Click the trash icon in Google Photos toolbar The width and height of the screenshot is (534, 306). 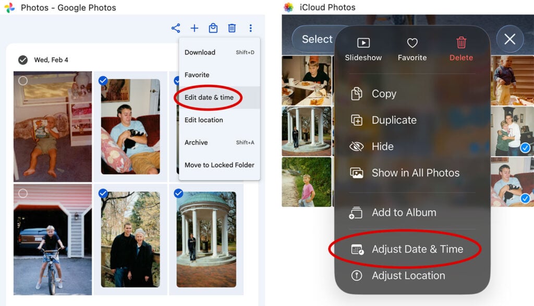coord(232,28)
